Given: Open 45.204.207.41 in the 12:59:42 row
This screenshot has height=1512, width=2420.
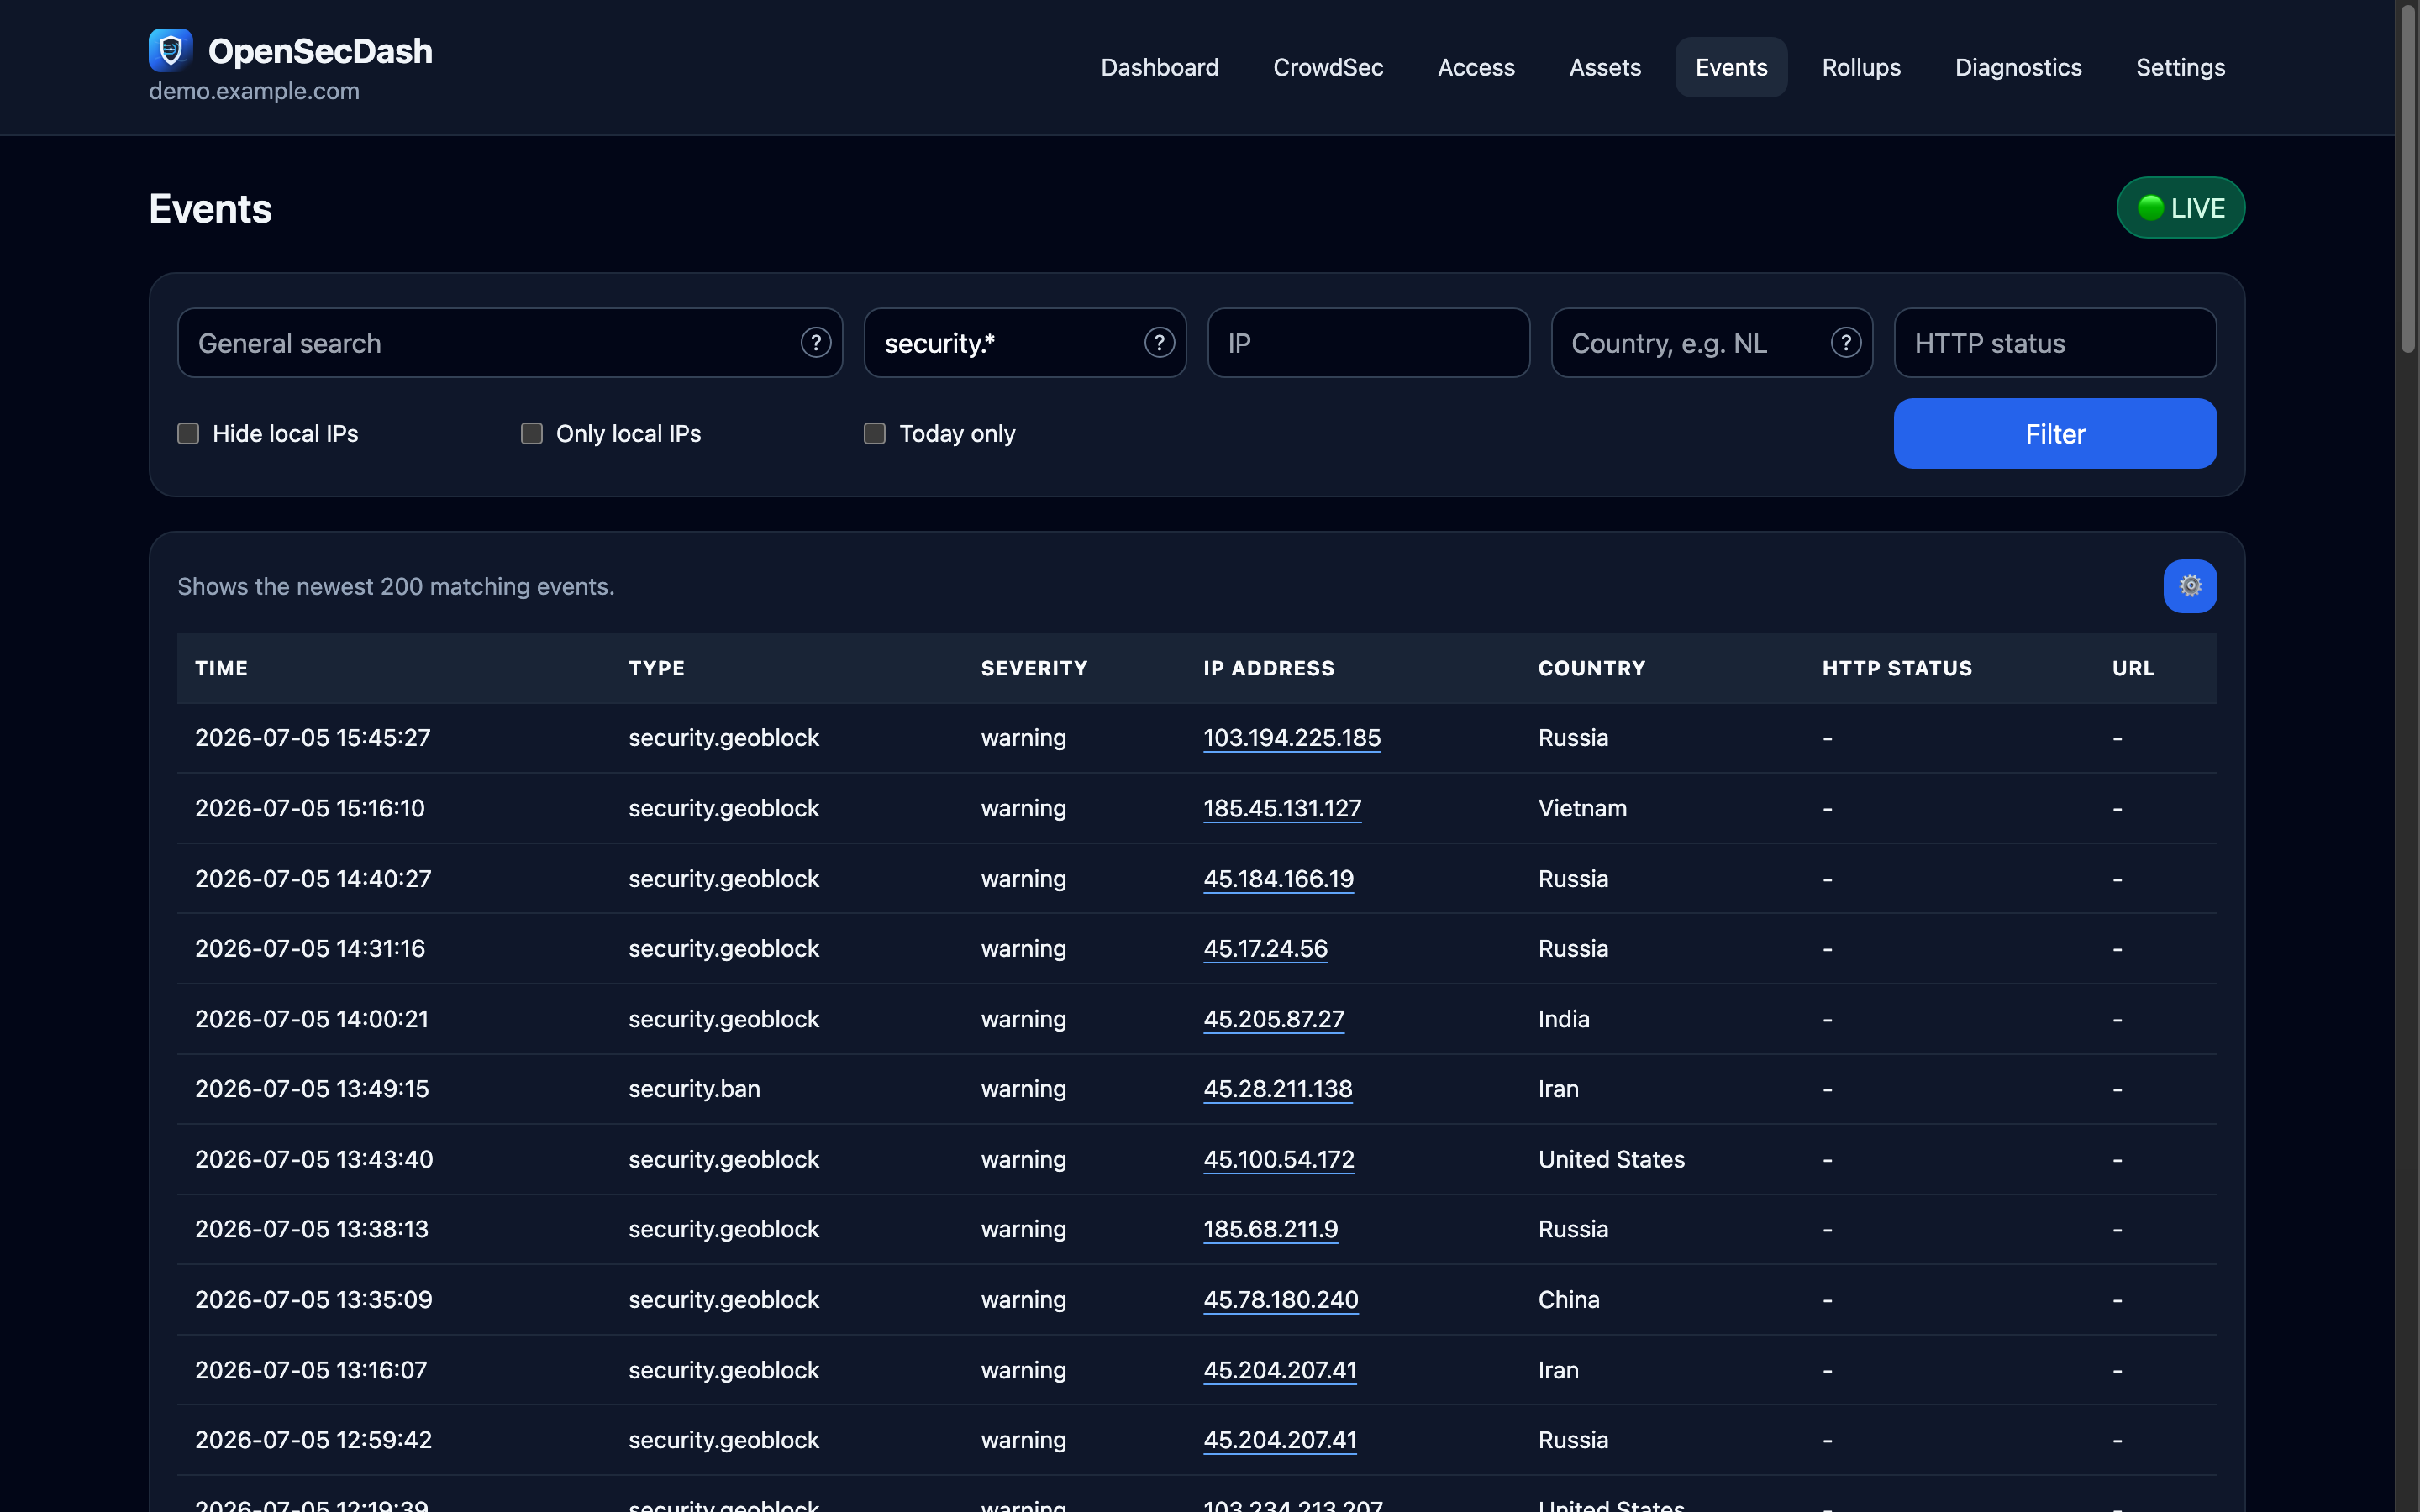Looking at the screenshot, I should point(1280,1440).
